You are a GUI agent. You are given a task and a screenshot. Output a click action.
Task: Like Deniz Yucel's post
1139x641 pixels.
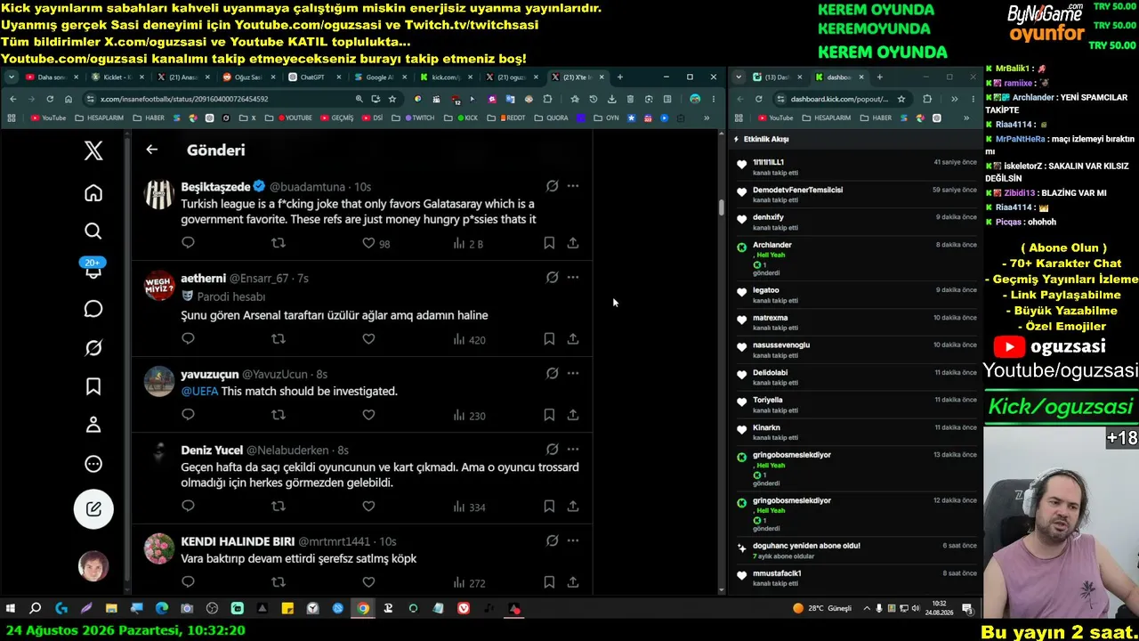(368, 507)
